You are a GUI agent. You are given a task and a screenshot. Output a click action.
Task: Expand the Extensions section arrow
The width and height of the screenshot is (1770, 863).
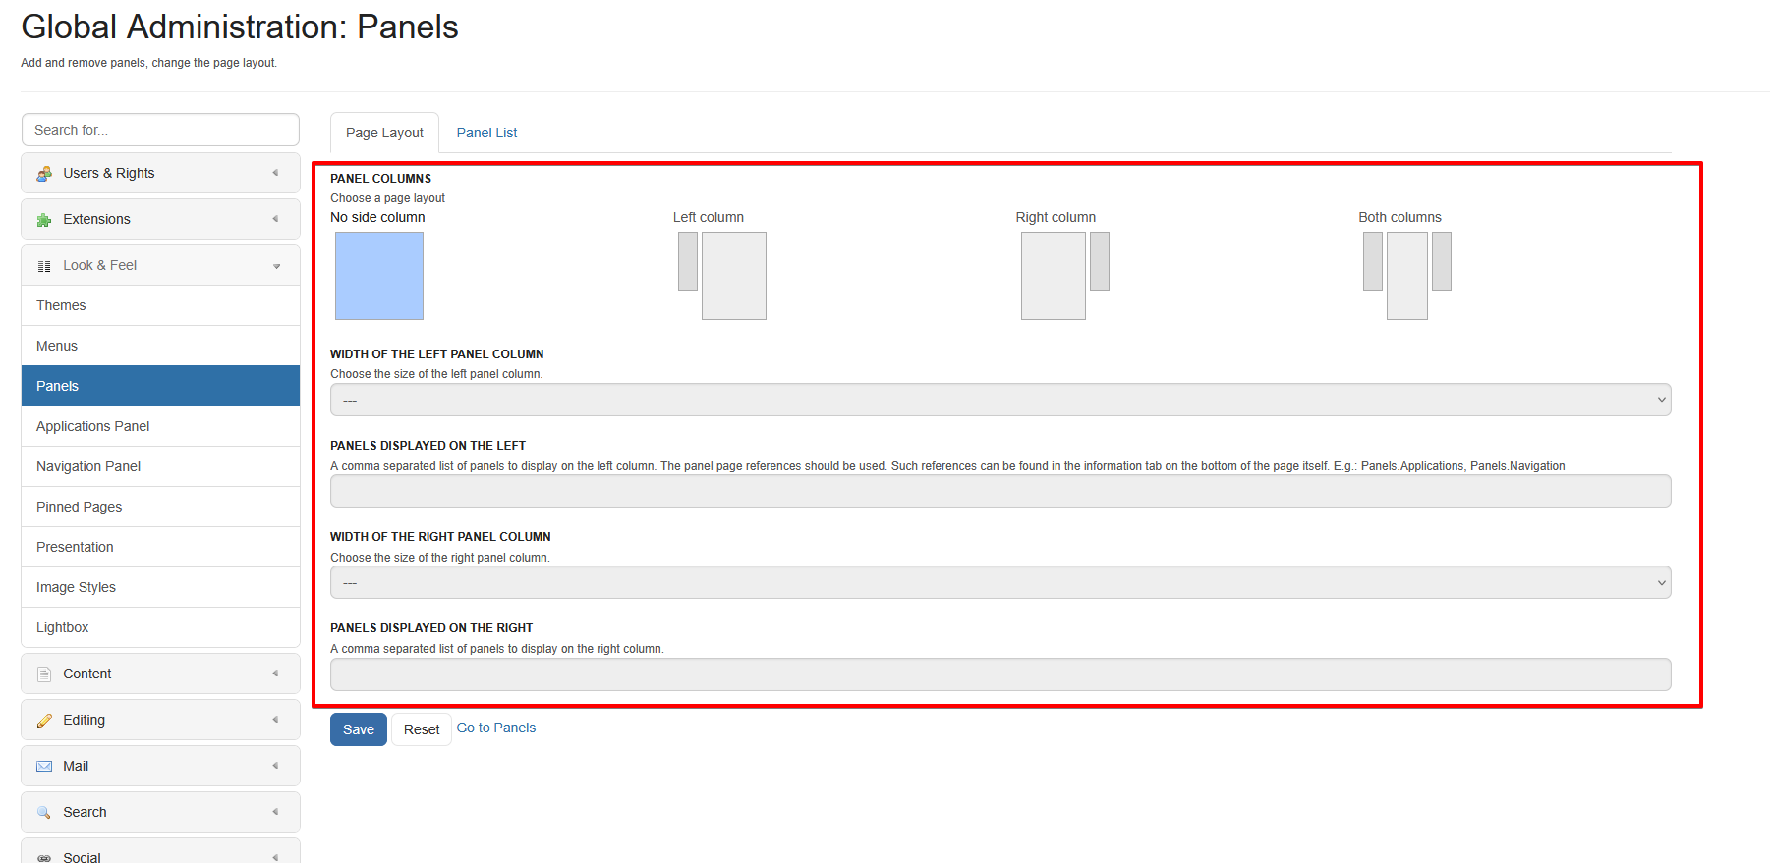[x=275, y=219]
